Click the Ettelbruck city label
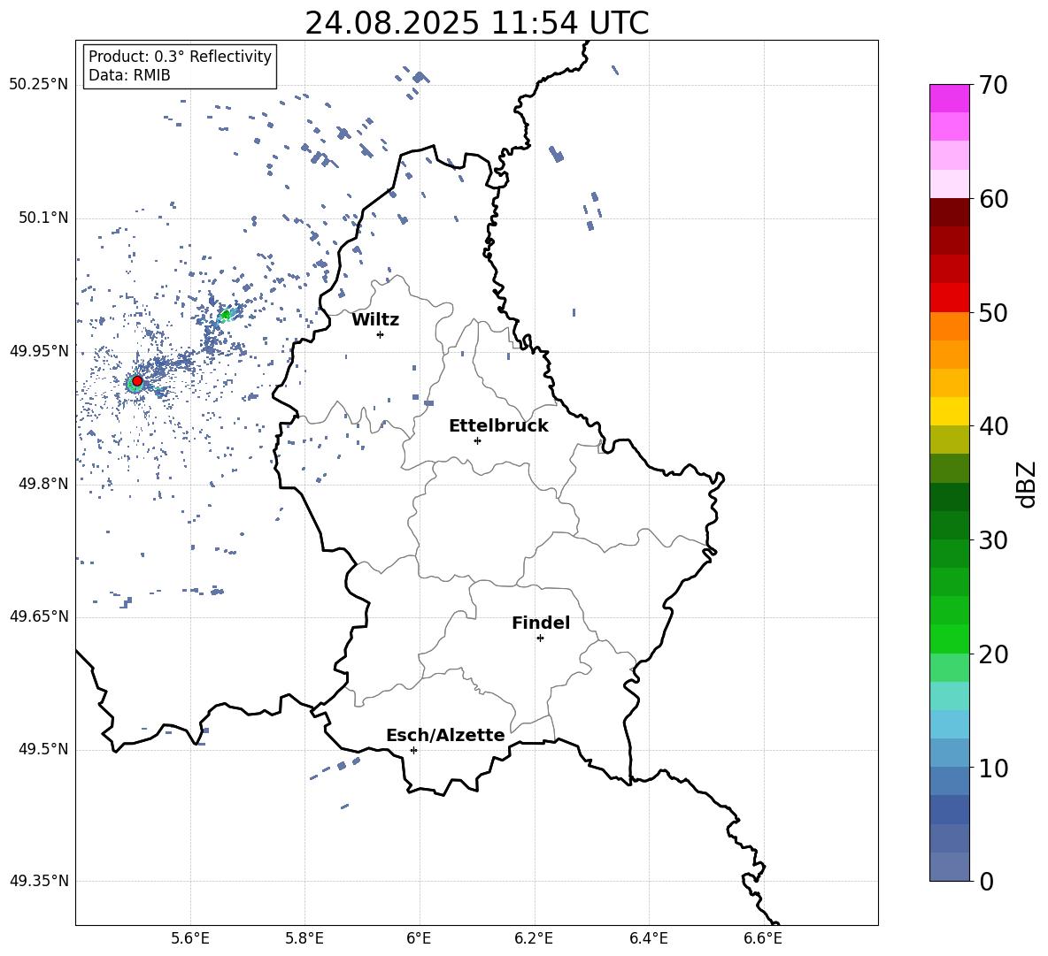This screenshot has height=956, width=1048. click(498, 426)
